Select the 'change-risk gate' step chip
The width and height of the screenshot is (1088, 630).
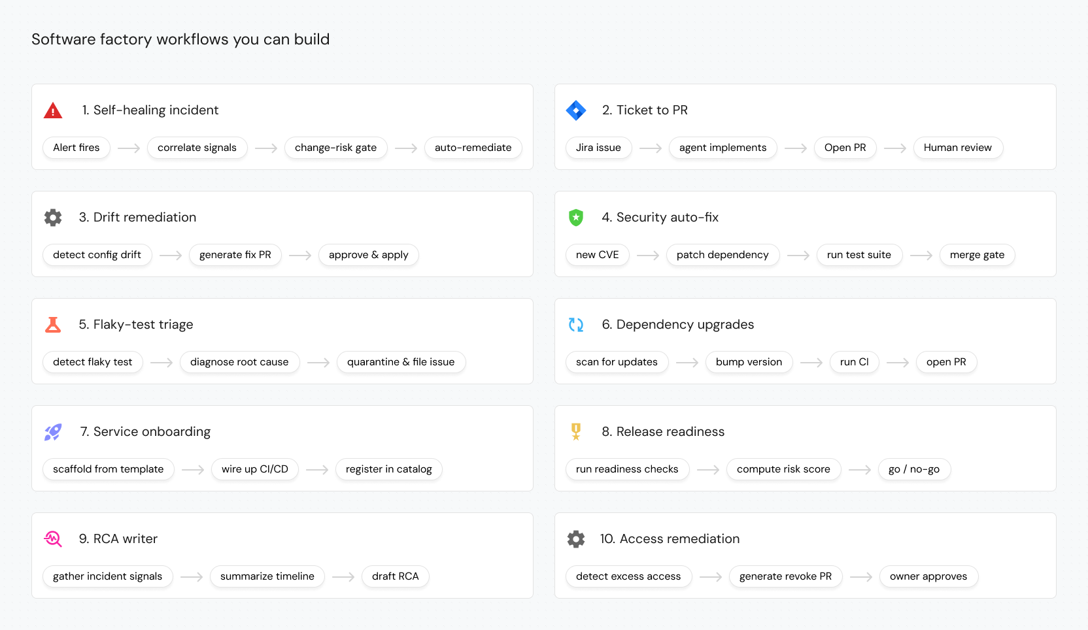tap(336, 148)
